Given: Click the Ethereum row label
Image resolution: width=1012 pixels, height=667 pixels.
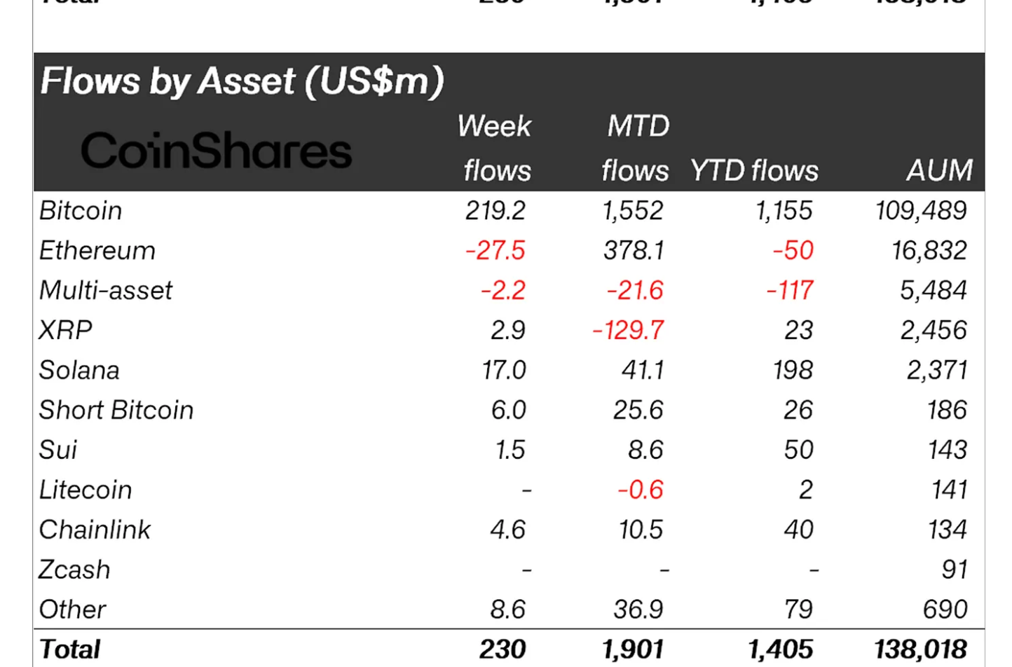Looking at the screenshot, I should click(97, 251).
